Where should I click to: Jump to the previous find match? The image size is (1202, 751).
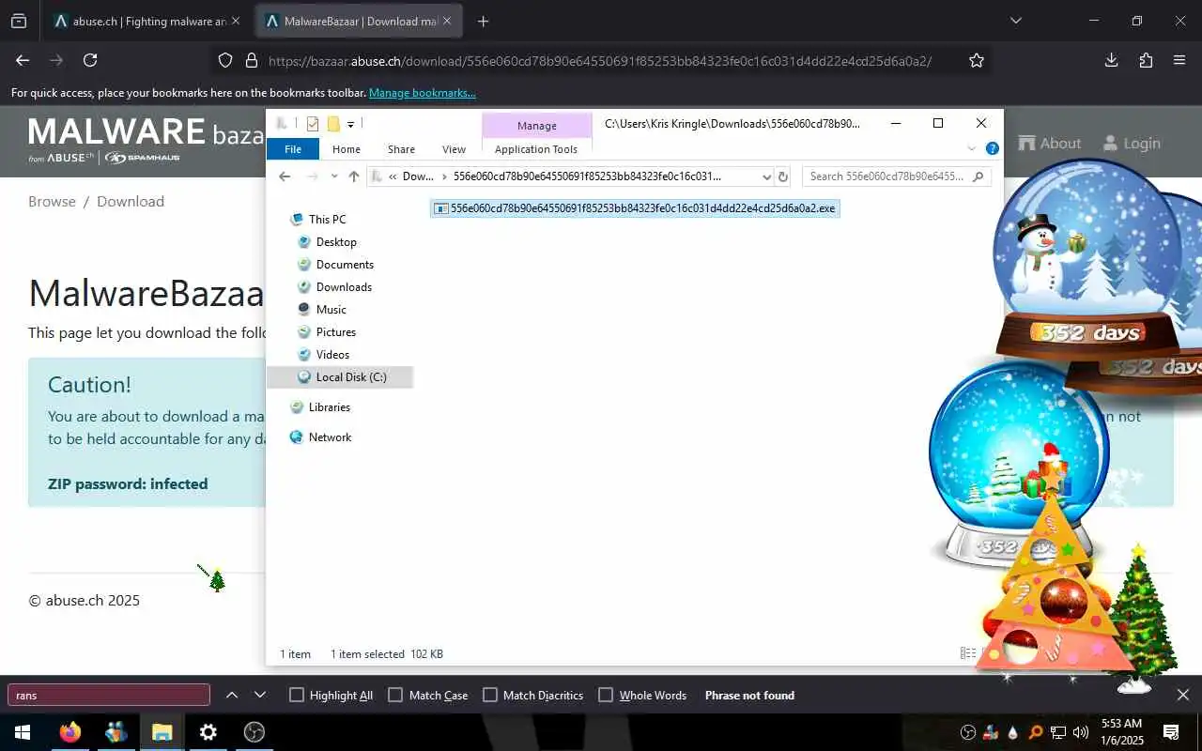232,695
